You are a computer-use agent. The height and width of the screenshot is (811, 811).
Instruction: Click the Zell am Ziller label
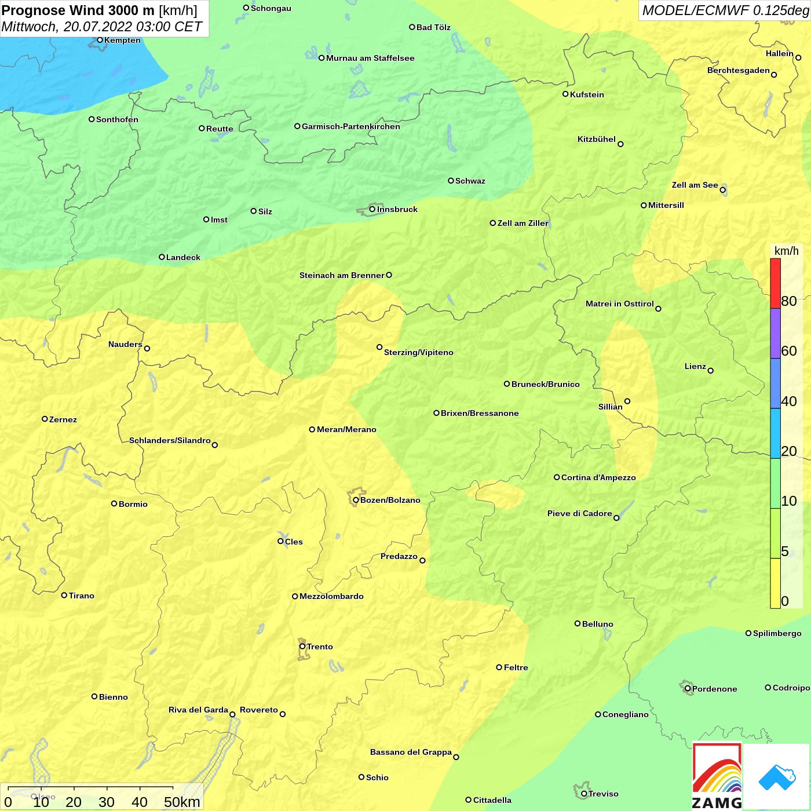coord(523,223)
